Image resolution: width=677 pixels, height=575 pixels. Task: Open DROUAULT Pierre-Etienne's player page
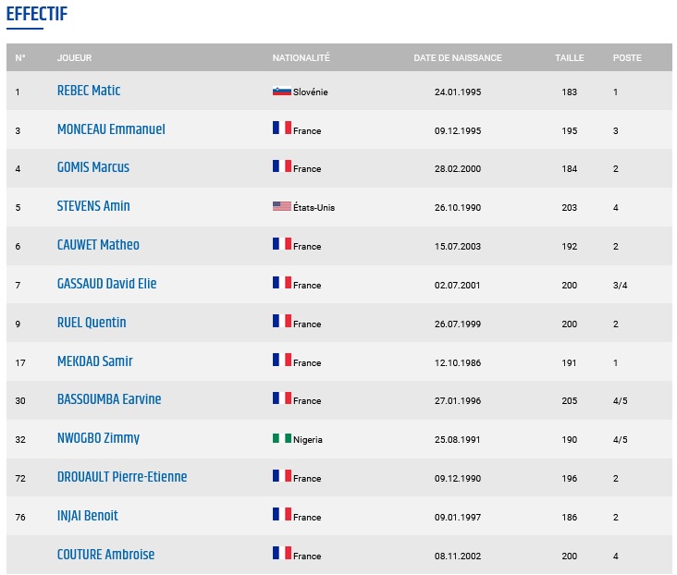click(x=122, y=477)
